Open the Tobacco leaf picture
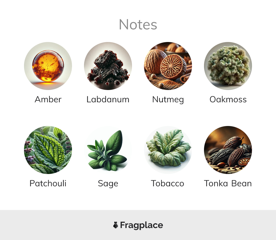This screenshot has height=240, width=276. point(168,150)
